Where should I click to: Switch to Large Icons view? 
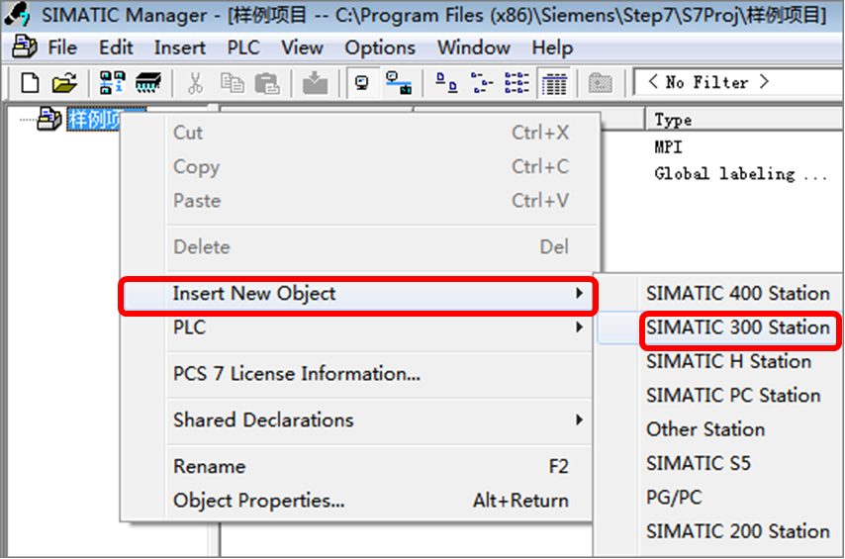446,83
